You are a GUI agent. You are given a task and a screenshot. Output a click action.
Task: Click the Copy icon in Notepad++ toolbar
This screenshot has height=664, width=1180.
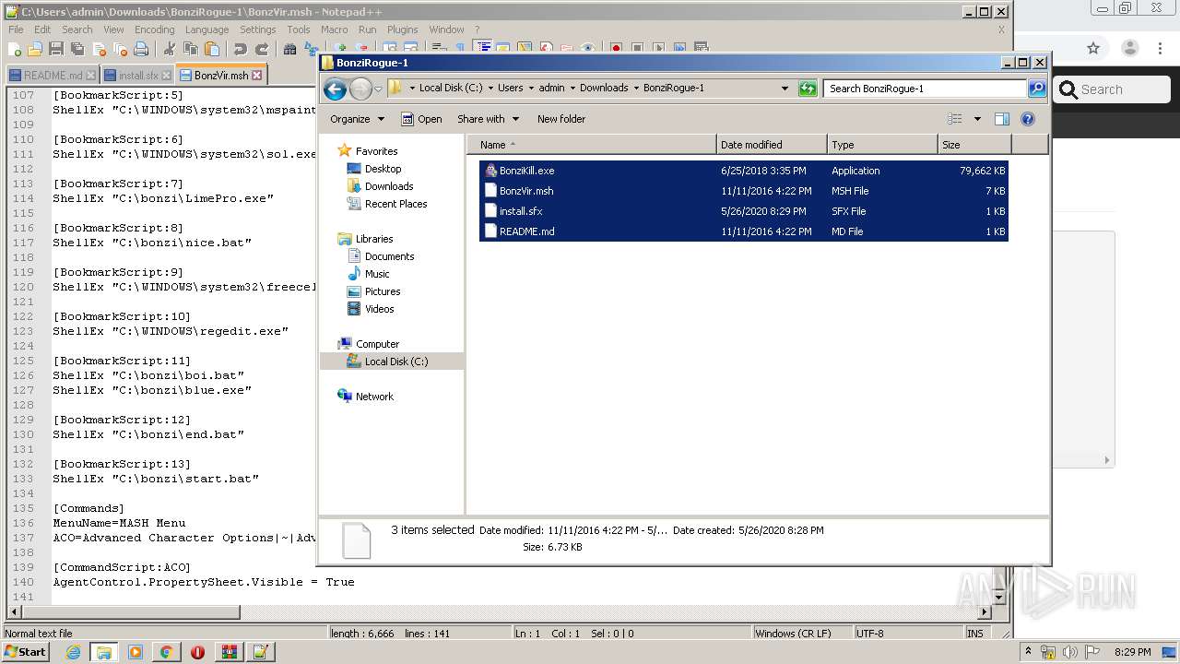[x=191, y=49]
